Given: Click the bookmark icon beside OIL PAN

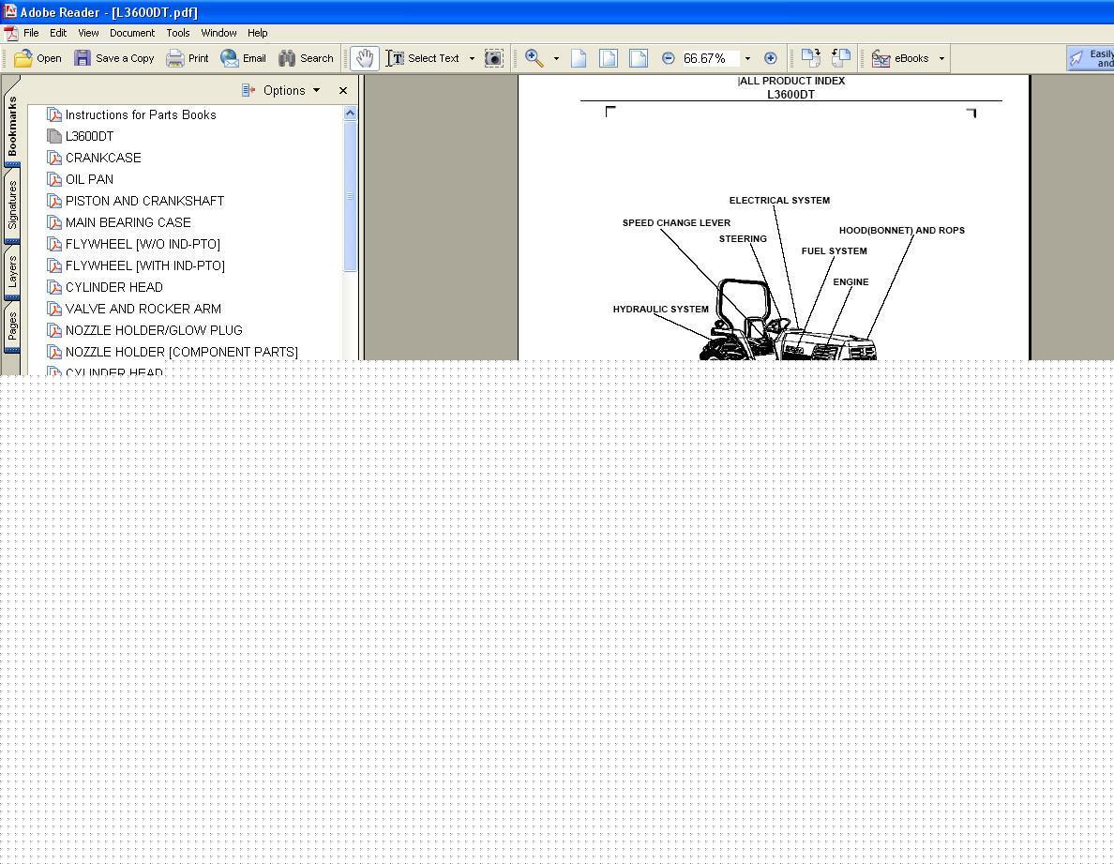Looking at the screenshot, I should tap(54, 179).
